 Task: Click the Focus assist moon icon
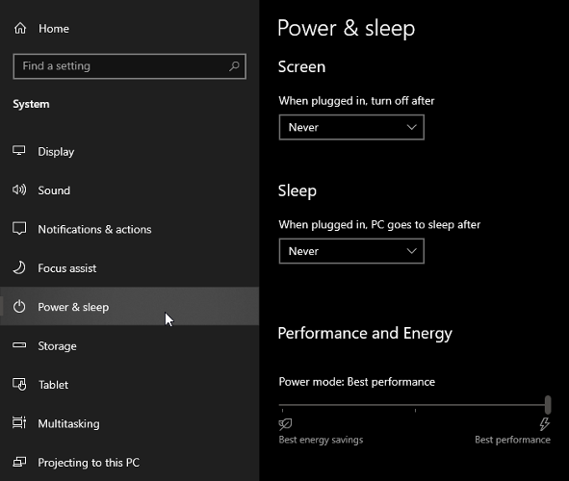[19, 267]
